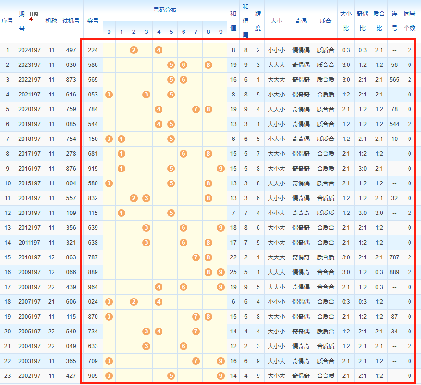Image resolution: width=421 pixels, height=385 pixels.
Task: Click orange ball 5 in row 2002197
Action: [x=171, y=376]
